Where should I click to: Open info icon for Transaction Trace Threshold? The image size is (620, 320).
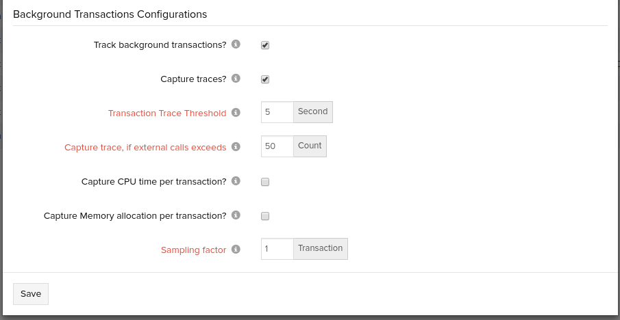point(236,113)
